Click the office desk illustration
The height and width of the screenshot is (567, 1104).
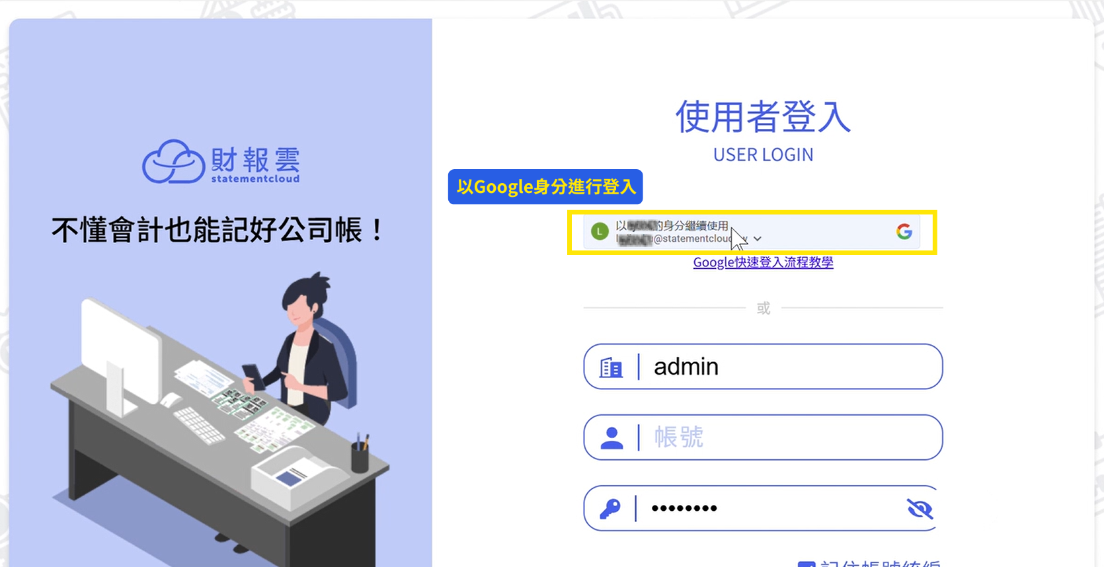coord(219,423)
